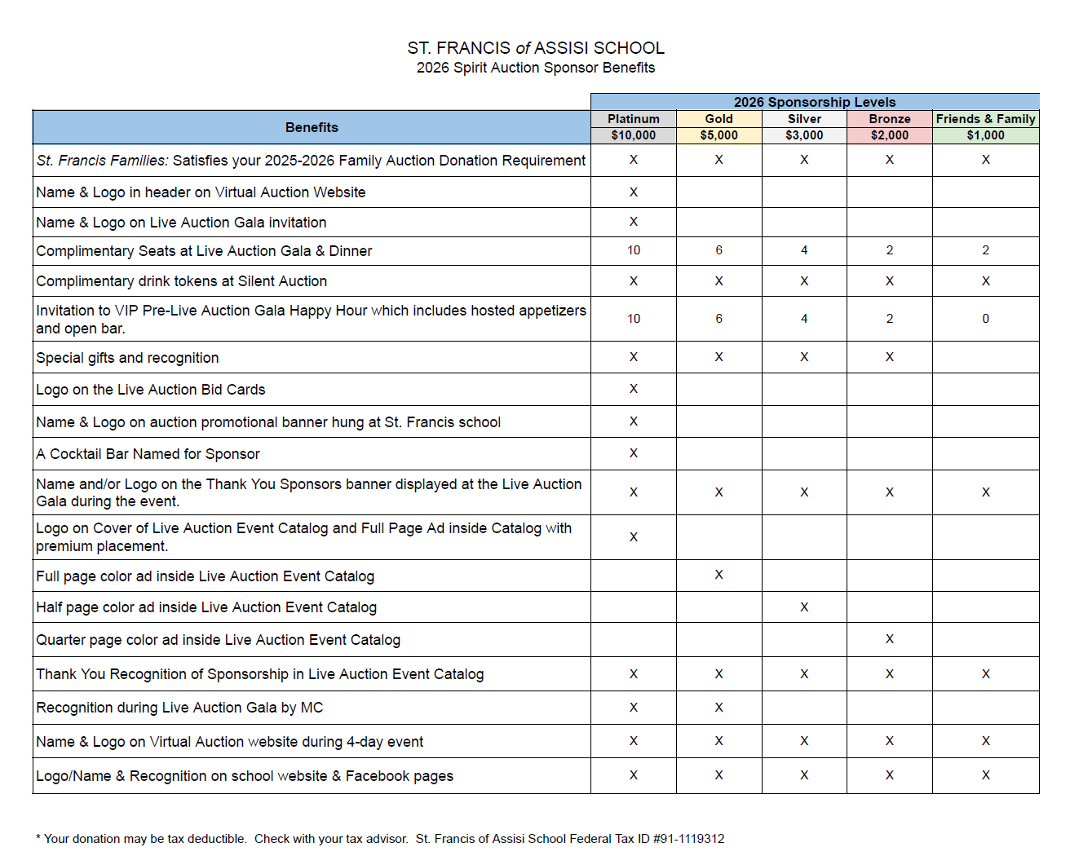The image size is (1070, 856).
Task: Click the blue Benefits header cell
Action: (x=312, y=127)
